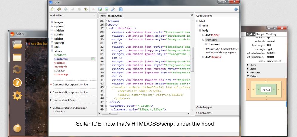
Task: Click the window icon in Sciter sidebar
Action: [x=17, y=57]
